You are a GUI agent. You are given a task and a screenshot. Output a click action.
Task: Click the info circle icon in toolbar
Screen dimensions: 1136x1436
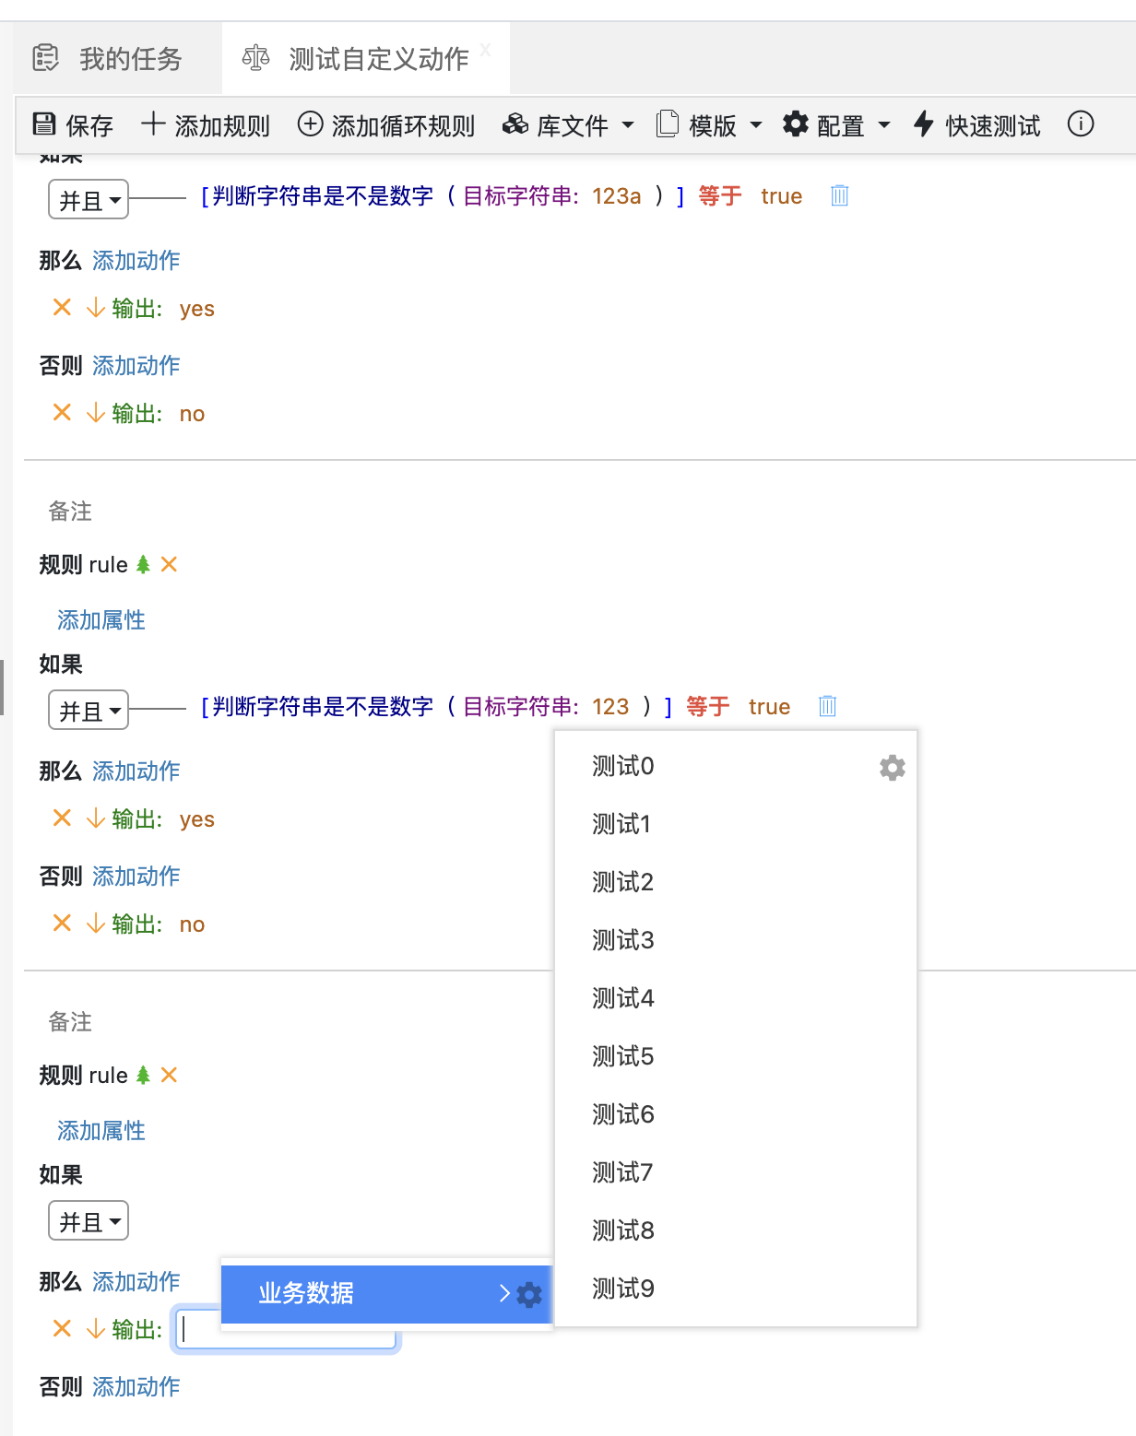[x=1080, y=124]
